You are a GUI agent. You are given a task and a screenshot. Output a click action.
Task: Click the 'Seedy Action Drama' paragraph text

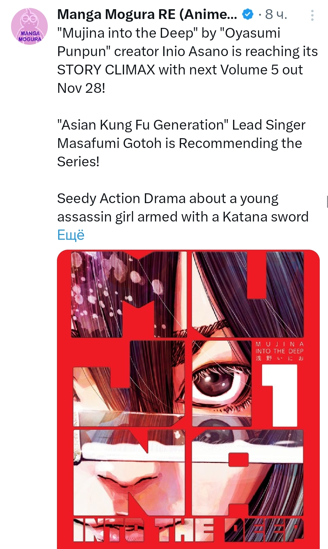click(x=183, y=208)
